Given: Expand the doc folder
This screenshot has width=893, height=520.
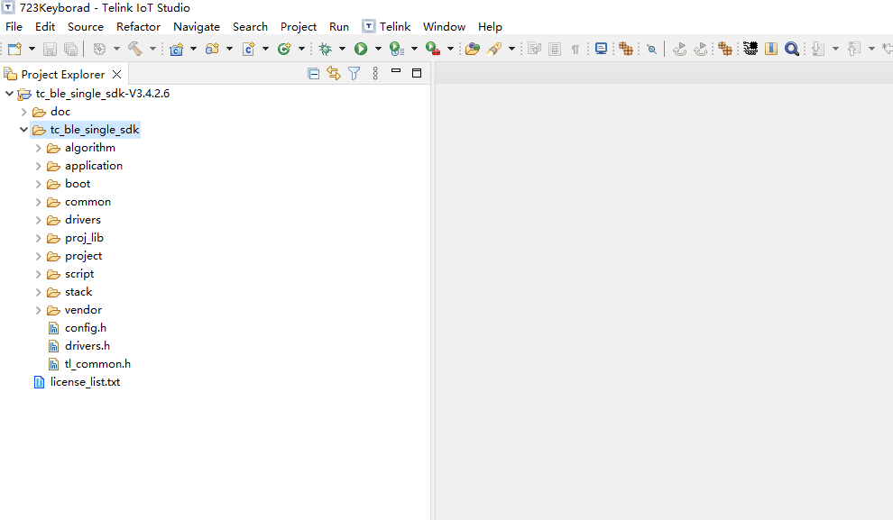Looking at the screenshot, I should click(23, 112).
